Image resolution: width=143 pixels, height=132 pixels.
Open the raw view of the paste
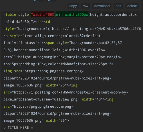[x=86, y=6]
